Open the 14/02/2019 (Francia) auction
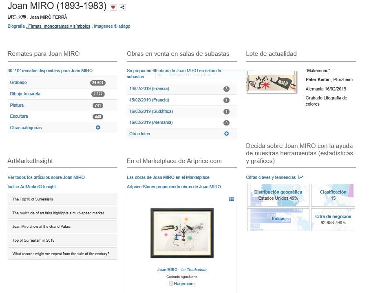380x293 pixels. 149,88
